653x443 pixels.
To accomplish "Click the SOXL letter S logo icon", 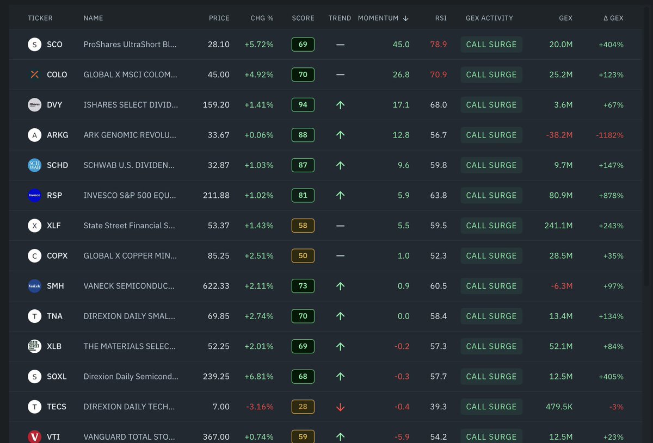I will [35, 376].
